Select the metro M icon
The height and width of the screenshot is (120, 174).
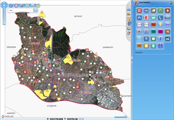tap(160, 46)
